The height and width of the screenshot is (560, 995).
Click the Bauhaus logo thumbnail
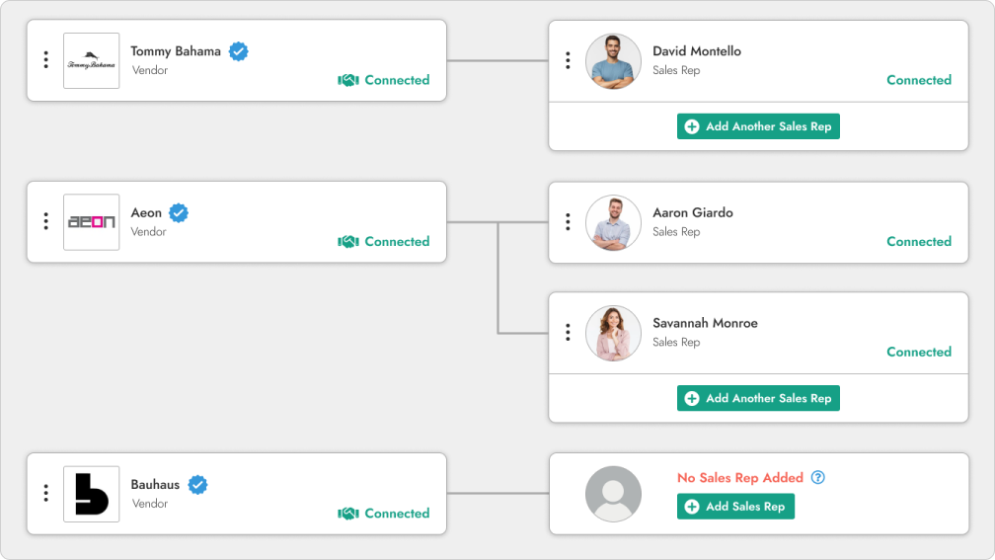click(92, 494)
